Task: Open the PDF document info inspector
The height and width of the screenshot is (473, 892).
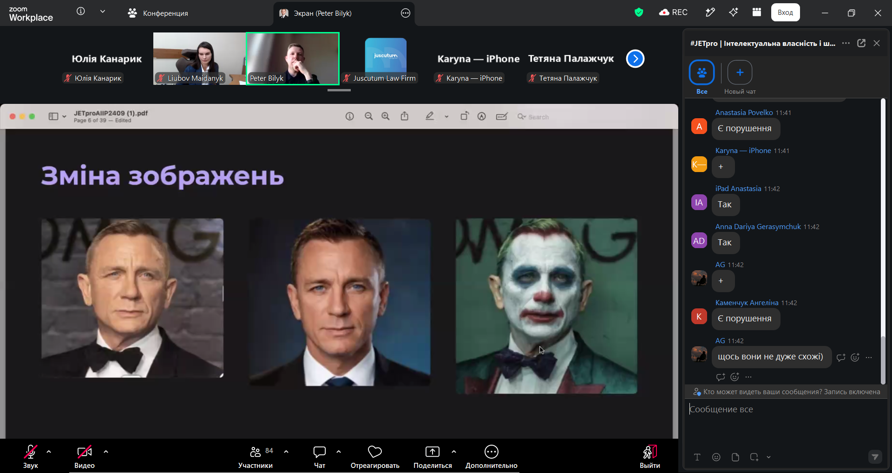Action: click(350, 116)
